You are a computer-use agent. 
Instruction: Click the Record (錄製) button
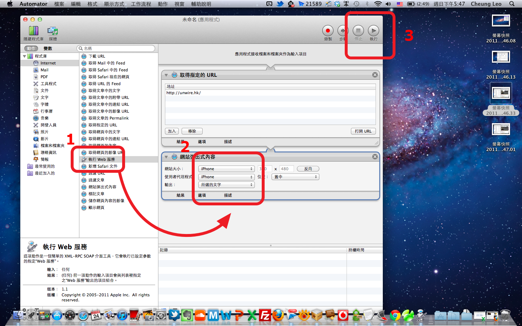328,31
